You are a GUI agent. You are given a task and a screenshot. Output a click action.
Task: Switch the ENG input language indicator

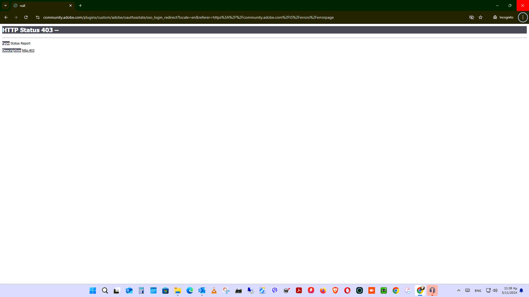click(478, 291)
